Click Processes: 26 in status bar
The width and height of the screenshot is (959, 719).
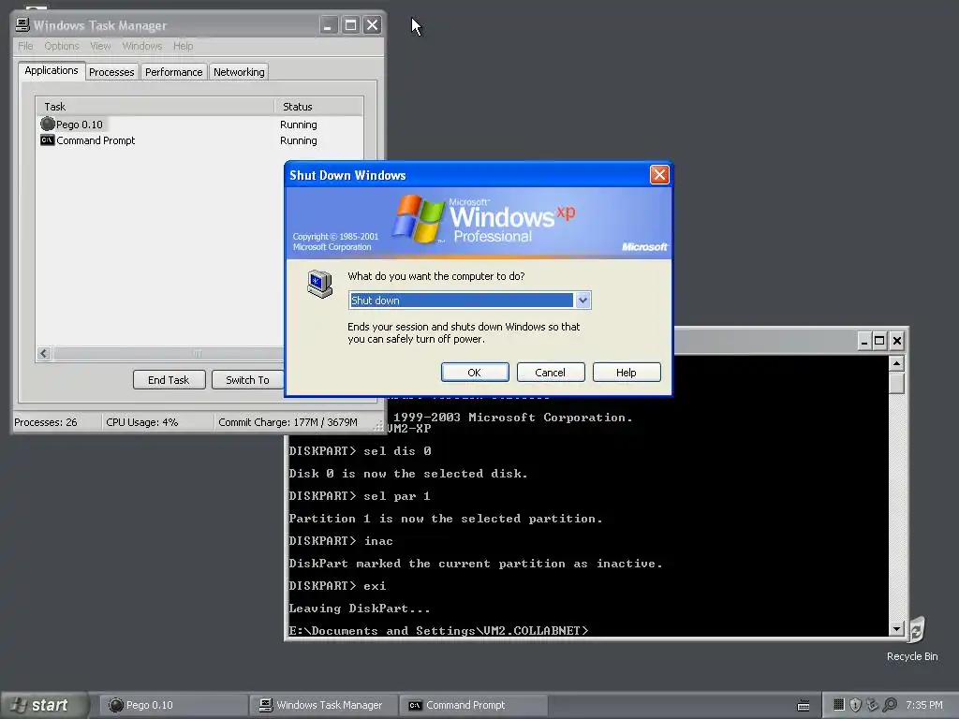[x=46, y=422]
